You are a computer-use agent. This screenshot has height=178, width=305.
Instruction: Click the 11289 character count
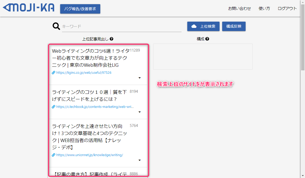pos(135,50)
